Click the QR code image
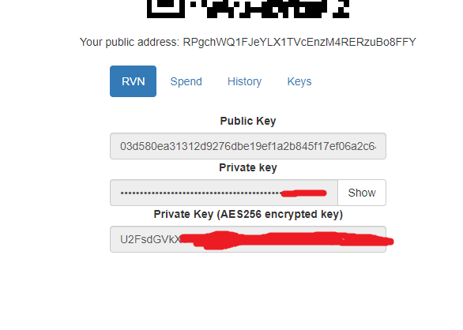 point(248,9)
